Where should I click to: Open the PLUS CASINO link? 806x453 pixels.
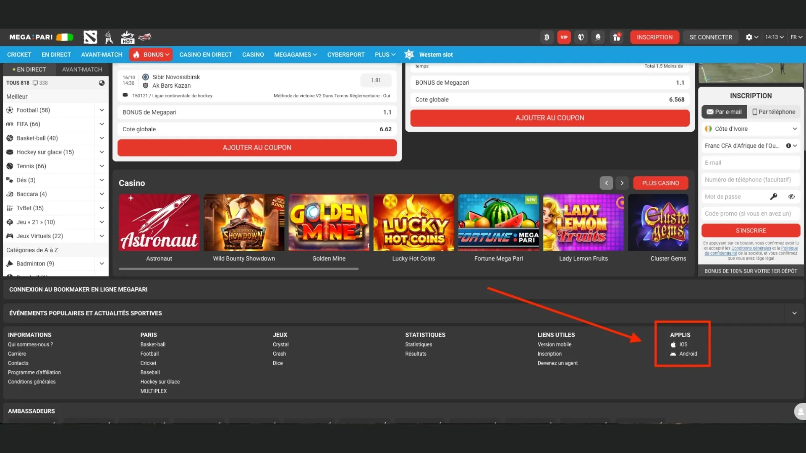coord(660,183)
